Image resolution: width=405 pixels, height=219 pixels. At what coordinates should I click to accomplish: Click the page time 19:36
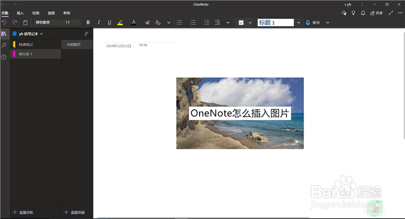[143, 45]
